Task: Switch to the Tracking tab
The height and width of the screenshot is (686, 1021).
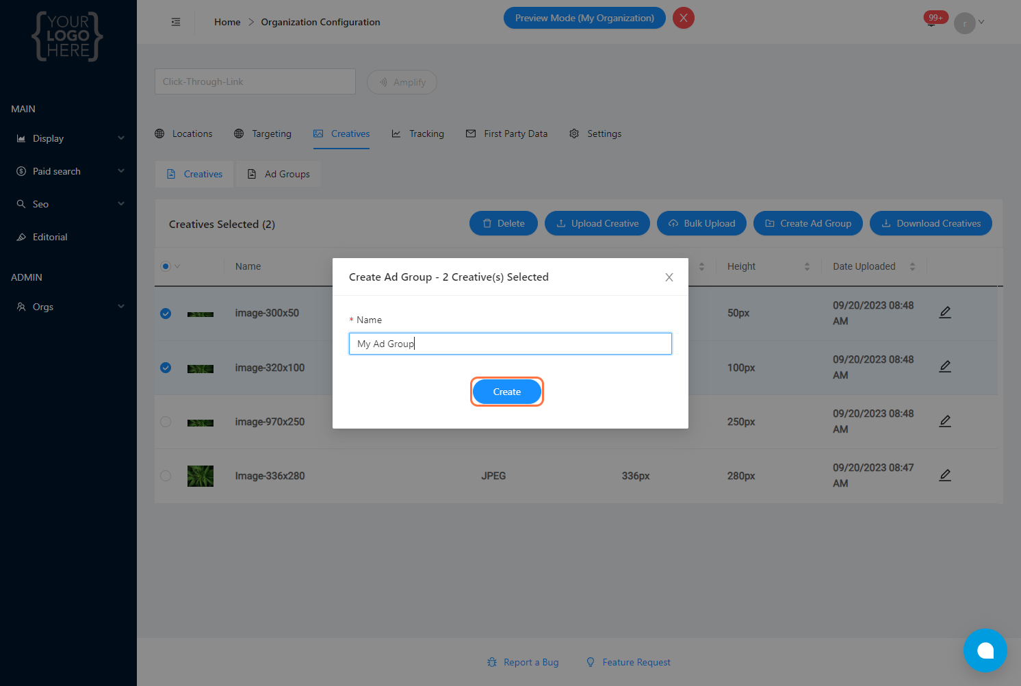Action: pyautogui.click(x=417, y=134)
